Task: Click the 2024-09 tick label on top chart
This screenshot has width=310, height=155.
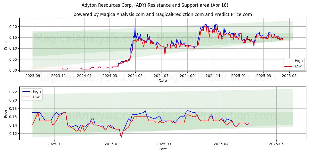Action: pos(187,76)
